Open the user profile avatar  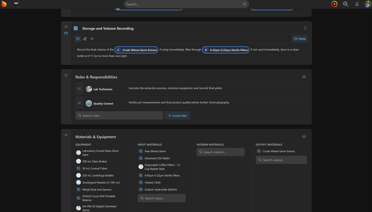368,4
